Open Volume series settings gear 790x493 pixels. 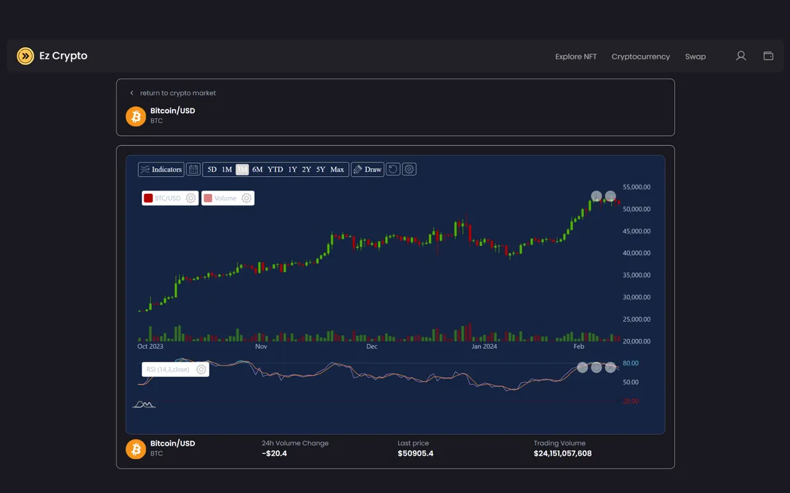pos(246,198)
